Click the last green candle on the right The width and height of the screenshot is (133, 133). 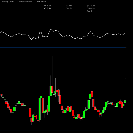click(125, 101)
